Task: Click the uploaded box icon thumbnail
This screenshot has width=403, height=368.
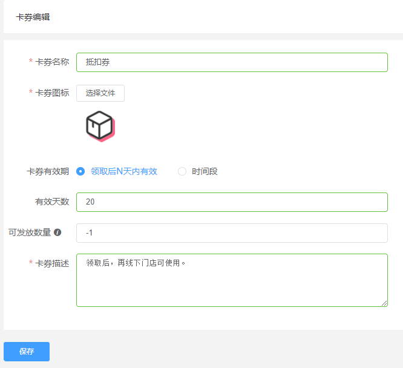Action: pos(100,126)
